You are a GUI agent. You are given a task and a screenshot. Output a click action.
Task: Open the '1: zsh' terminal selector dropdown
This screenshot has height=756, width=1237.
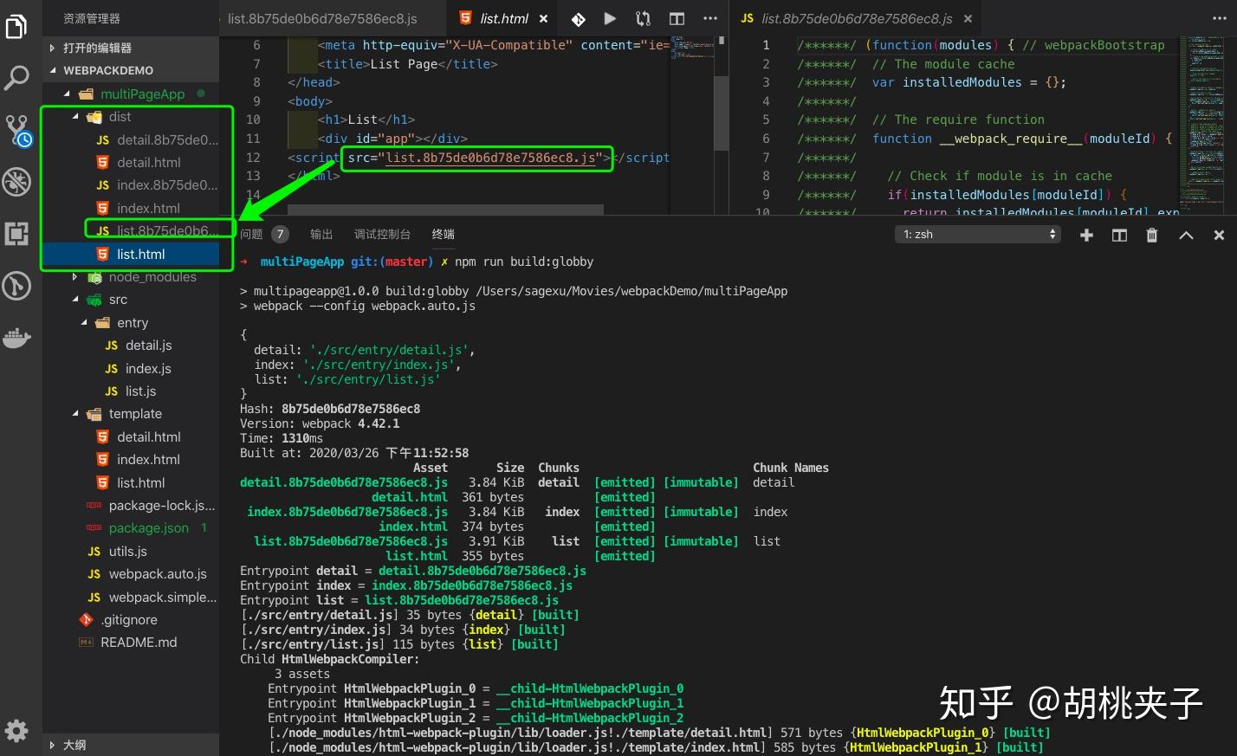(977, 234)
